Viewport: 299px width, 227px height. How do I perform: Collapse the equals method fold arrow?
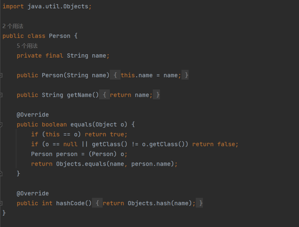pyautogui.click(x=1, y=124)
